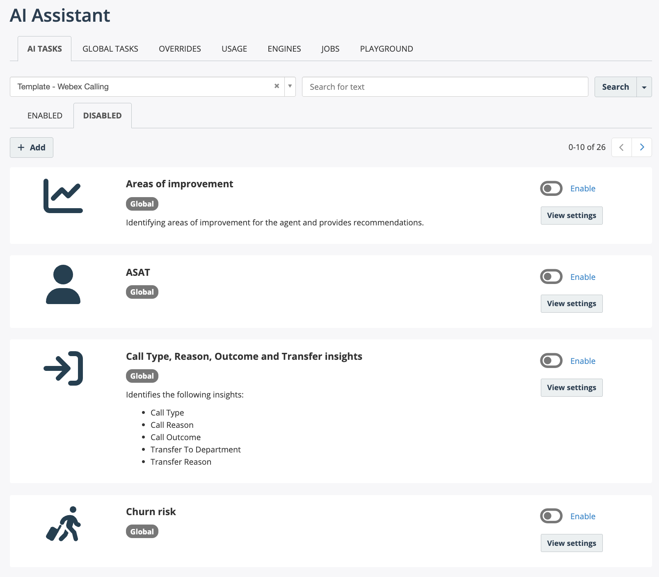The image size is (659, 577).
Task: Click the Global badge under ASAT
Action: [x=142, y=292]
